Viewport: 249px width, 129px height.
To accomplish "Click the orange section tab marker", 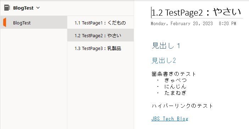I will pos(5,22).
